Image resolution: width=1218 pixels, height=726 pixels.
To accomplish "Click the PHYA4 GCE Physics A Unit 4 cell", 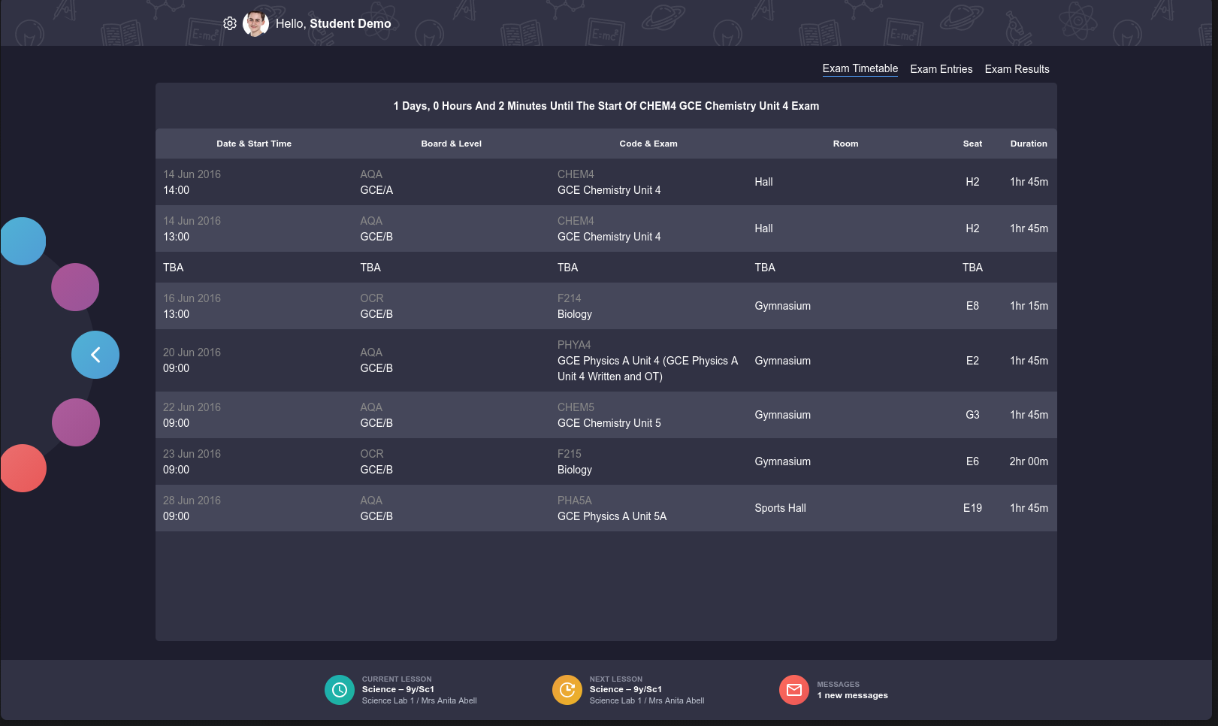I will pos(648,361).
